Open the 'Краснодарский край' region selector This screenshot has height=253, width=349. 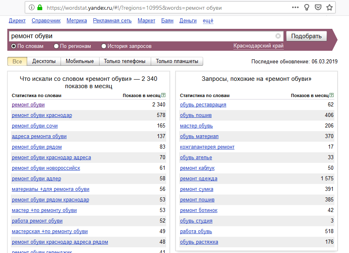[258, 46]
